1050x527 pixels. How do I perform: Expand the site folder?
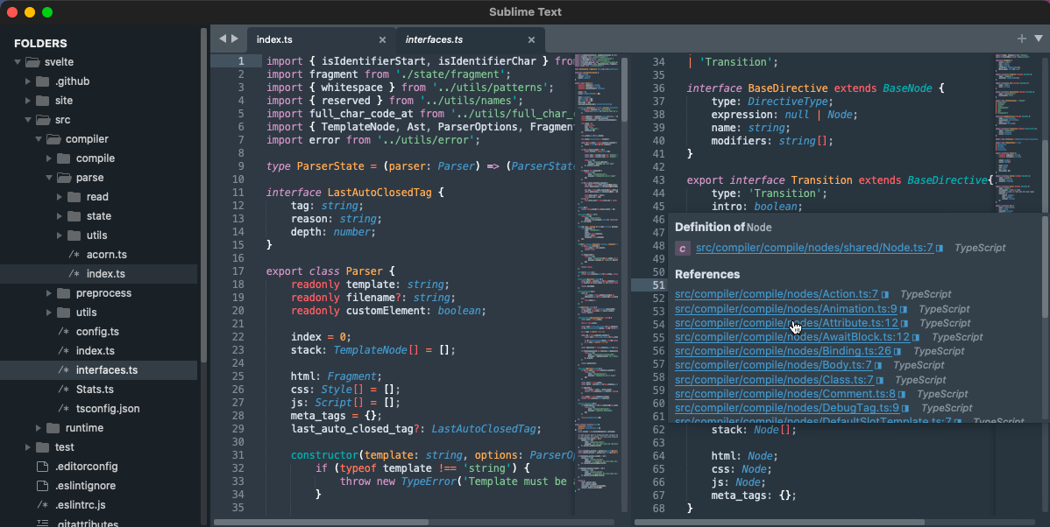click(28, 101)
